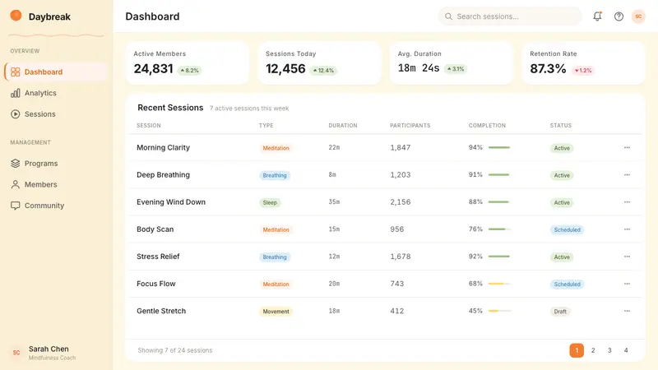Click Morning Clarity completion bar

point(499,148)
